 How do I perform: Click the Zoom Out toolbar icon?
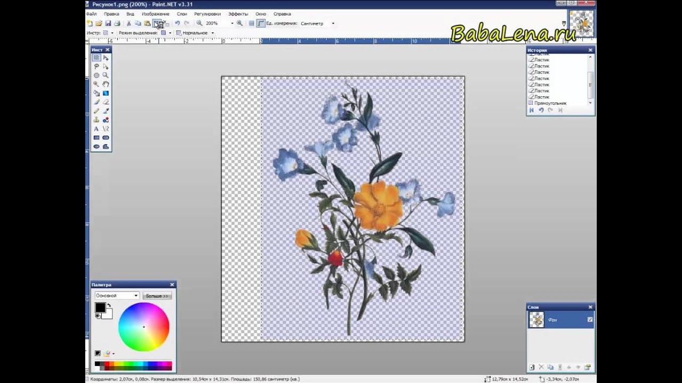click(x=199, y=23)
